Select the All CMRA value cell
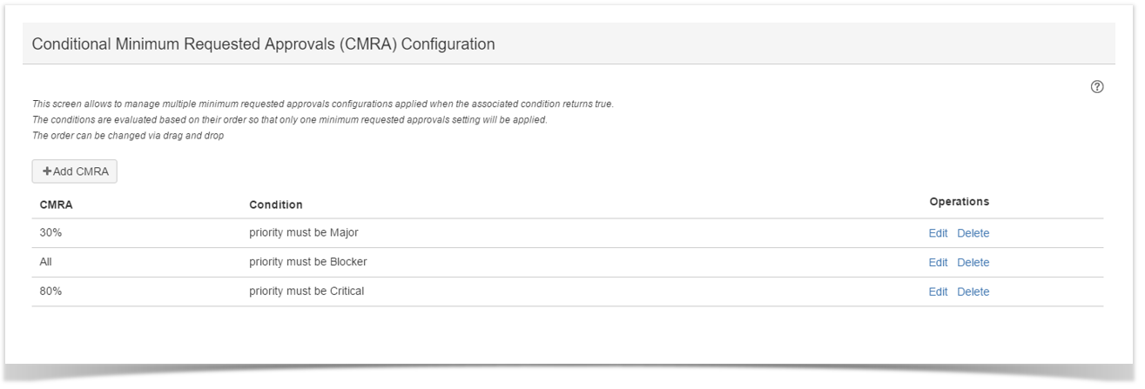This screenshot has width=1145, height=389. coord(48,262)
